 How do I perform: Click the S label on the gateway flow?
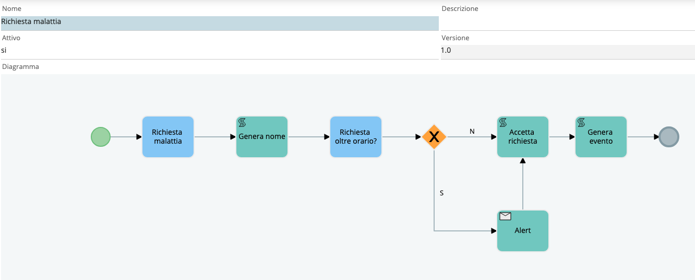pos(441,193)
